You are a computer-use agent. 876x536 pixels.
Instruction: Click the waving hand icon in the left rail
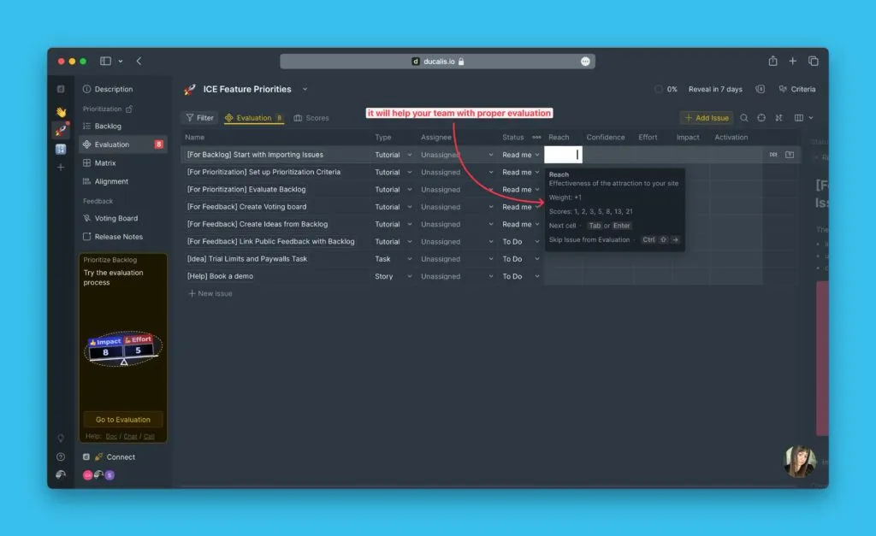pyautogui.click(x=61, y=112)
